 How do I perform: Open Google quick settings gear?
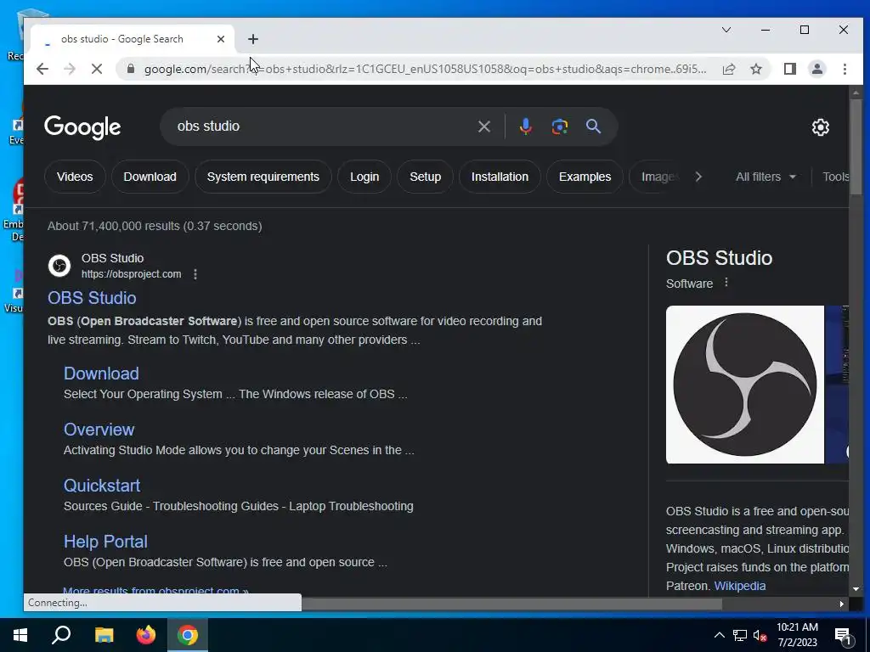coord(820,127)
